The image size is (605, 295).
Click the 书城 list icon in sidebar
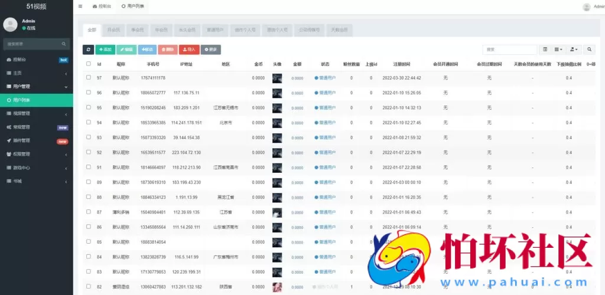point(9,181)
